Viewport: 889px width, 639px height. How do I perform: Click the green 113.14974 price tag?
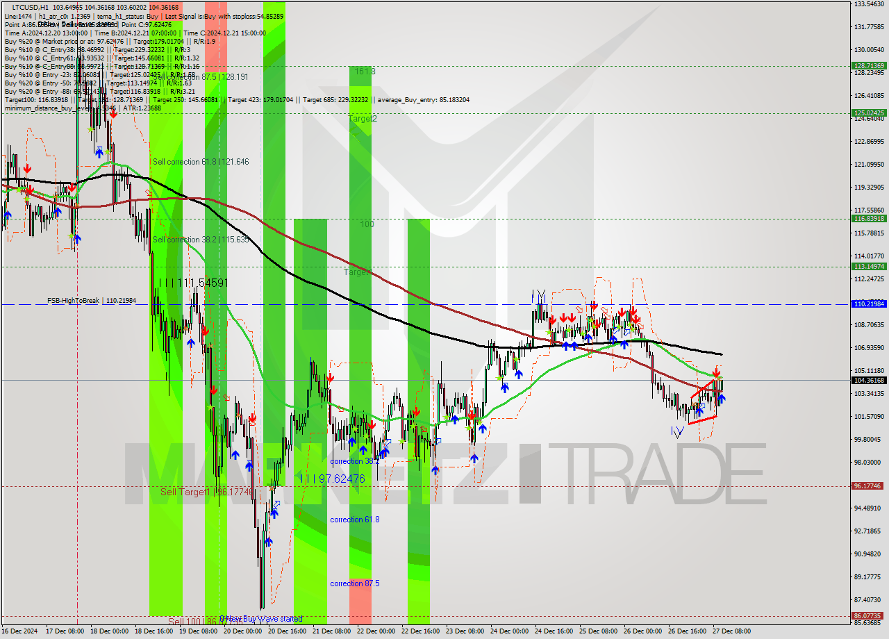[x=869, y=267]
